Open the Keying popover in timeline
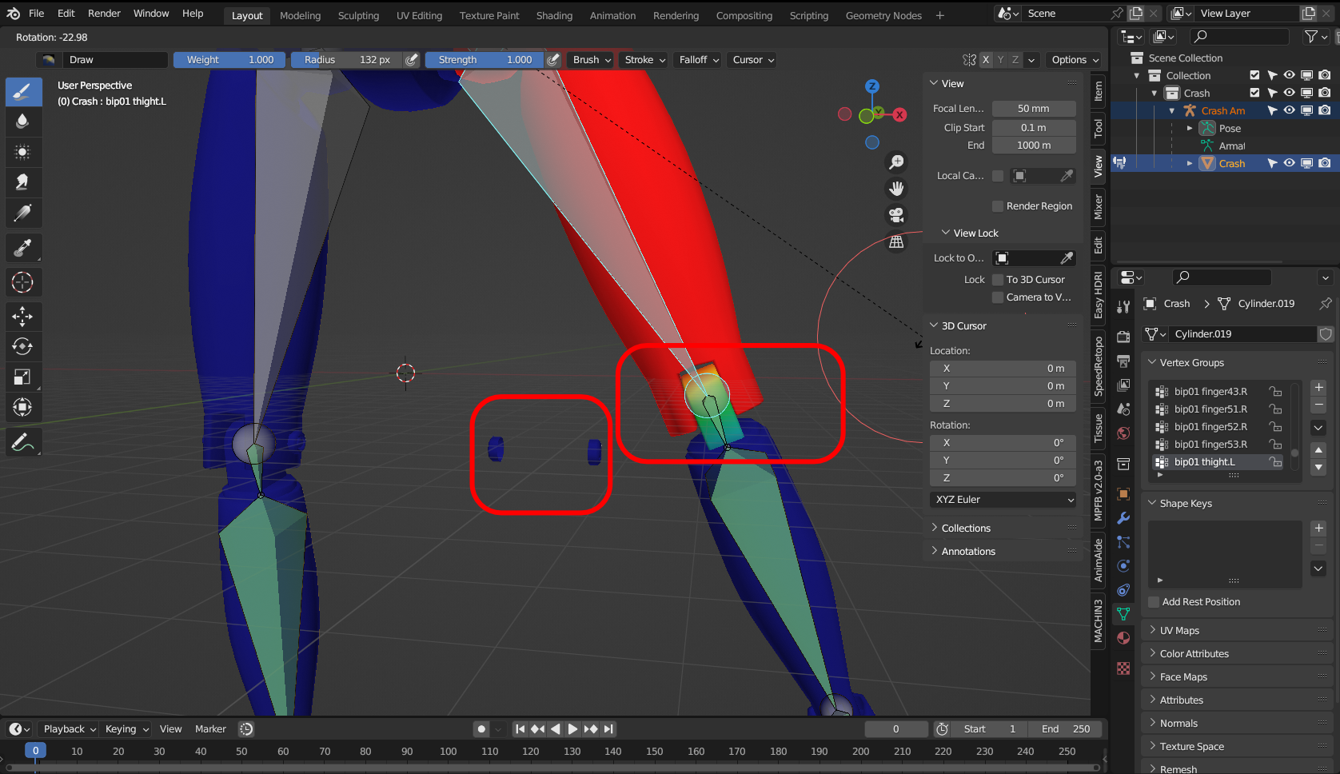1340x774 pixels. tap(127, 729)
